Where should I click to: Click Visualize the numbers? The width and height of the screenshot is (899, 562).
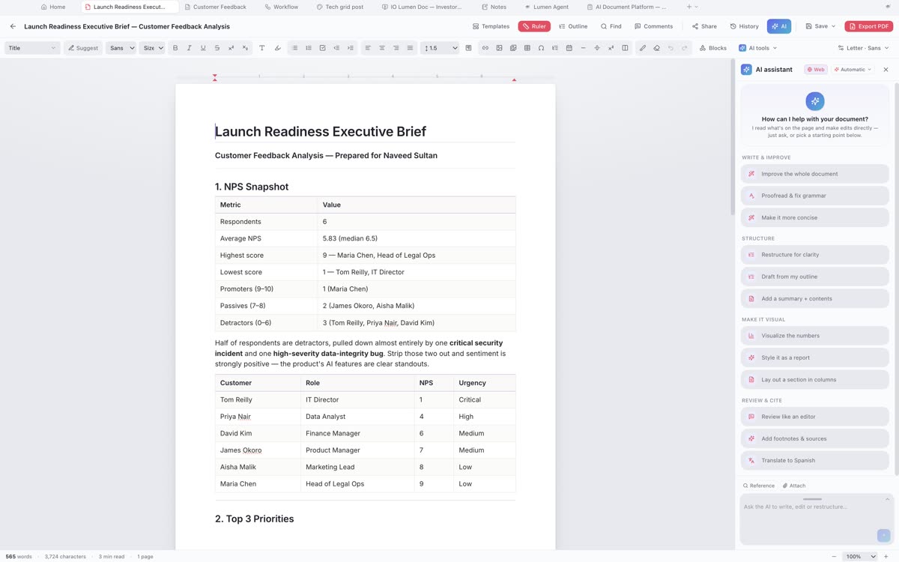click(814, 336)
